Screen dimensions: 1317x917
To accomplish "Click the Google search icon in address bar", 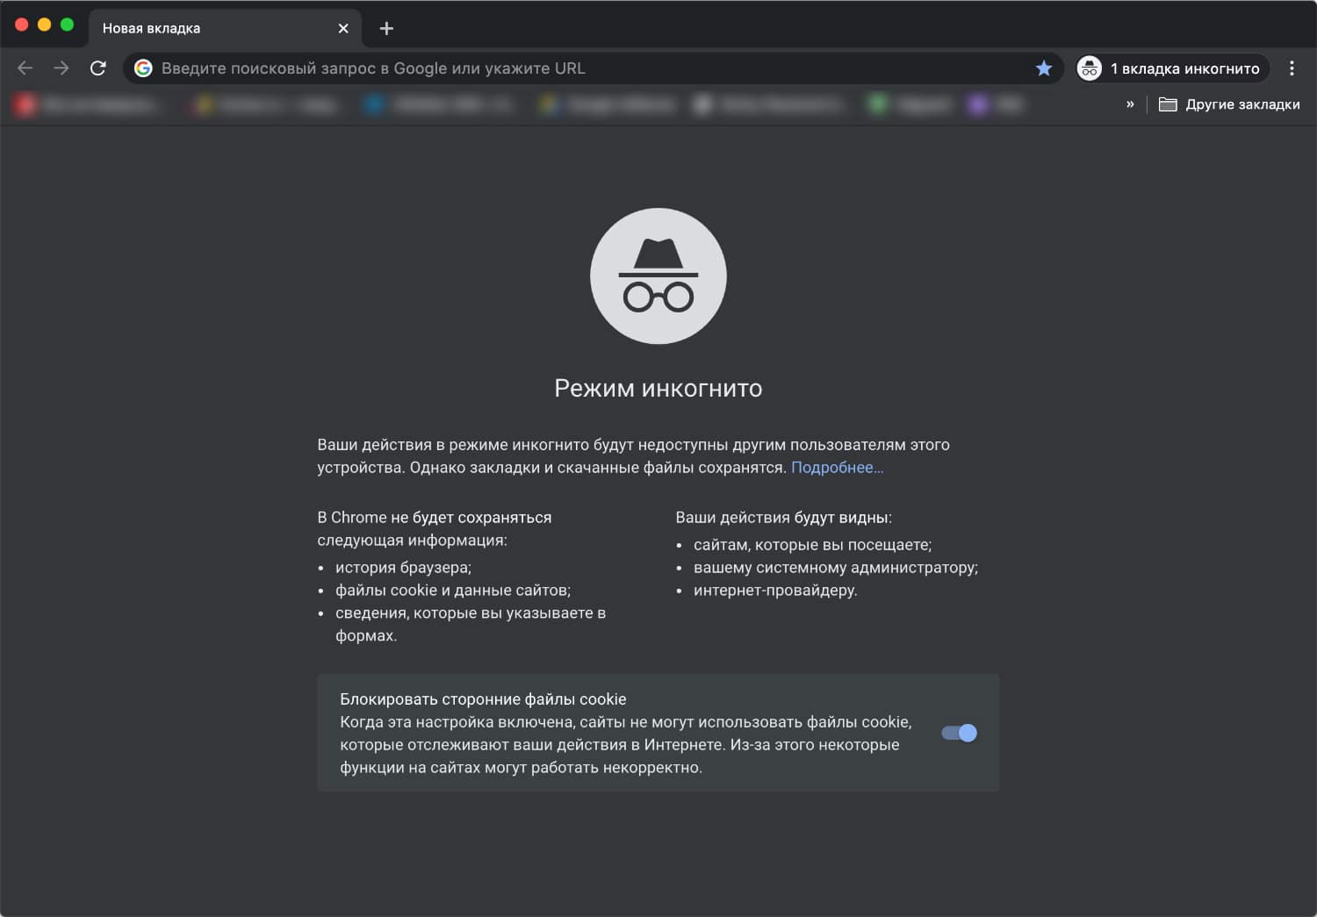I will (x=143, y=68).
